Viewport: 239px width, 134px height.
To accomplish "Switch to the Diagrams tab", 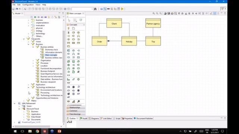I will 94,118.
